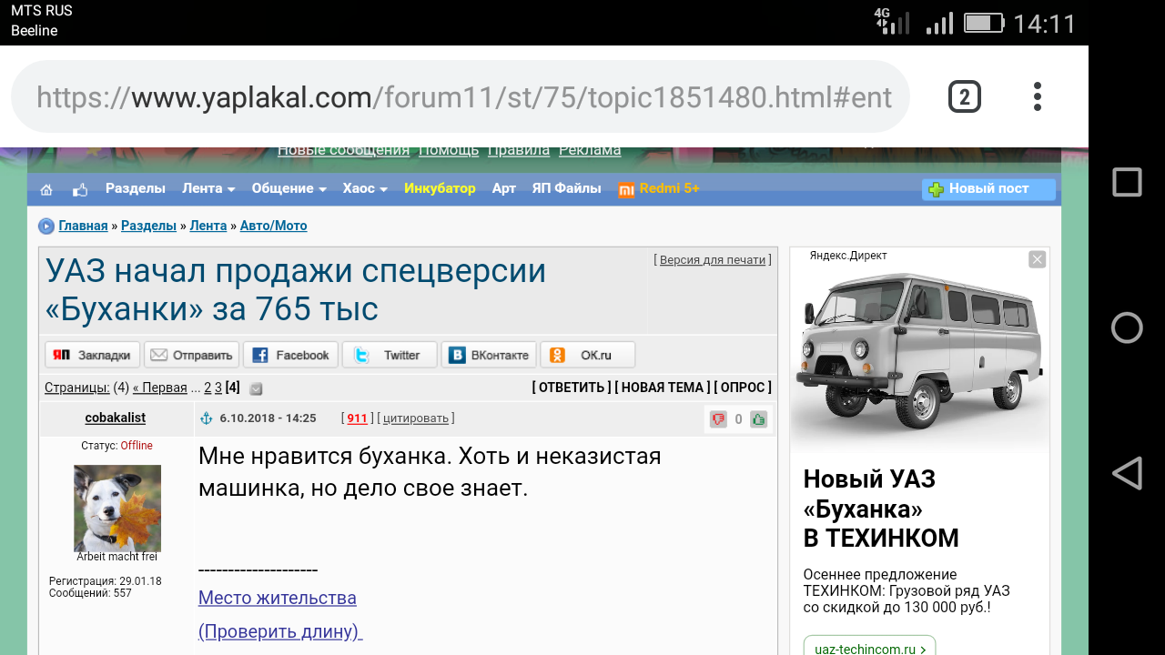The image size is (1165, 655).
Task: Expand the Хаос dropdown menu
Action: point(365,188)
